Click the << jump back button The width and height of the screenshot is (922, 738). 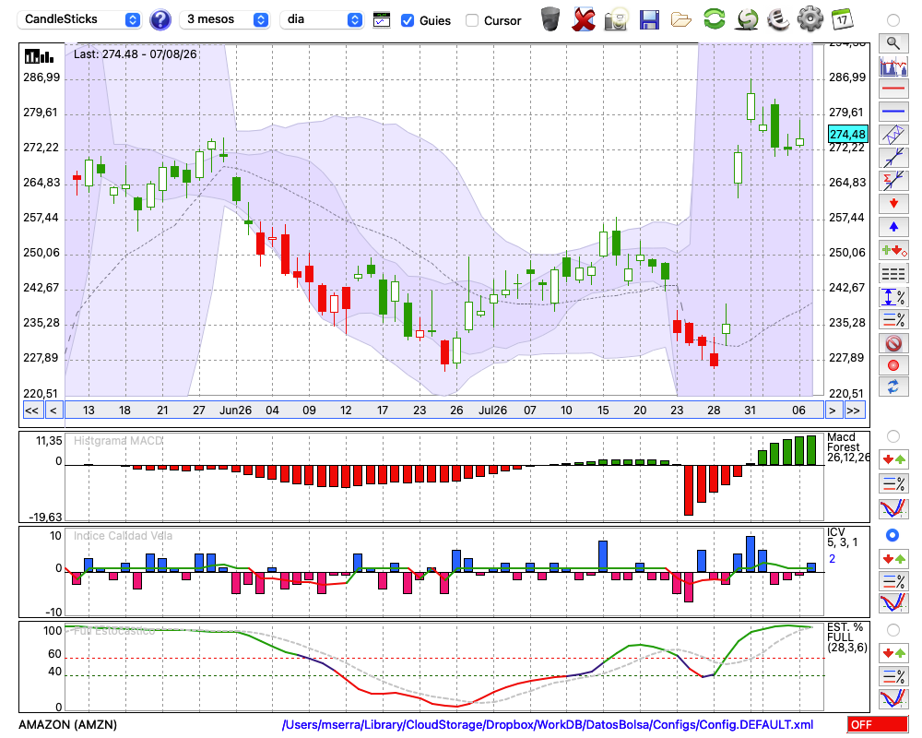[x=32, y=411]
